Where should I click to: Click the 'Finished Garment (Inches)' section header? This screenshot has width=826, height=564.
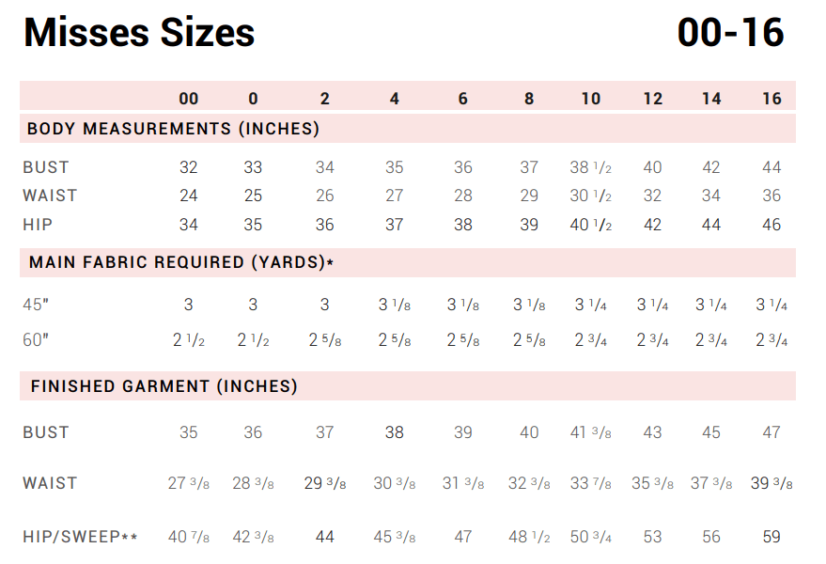(x=164, y=386)
